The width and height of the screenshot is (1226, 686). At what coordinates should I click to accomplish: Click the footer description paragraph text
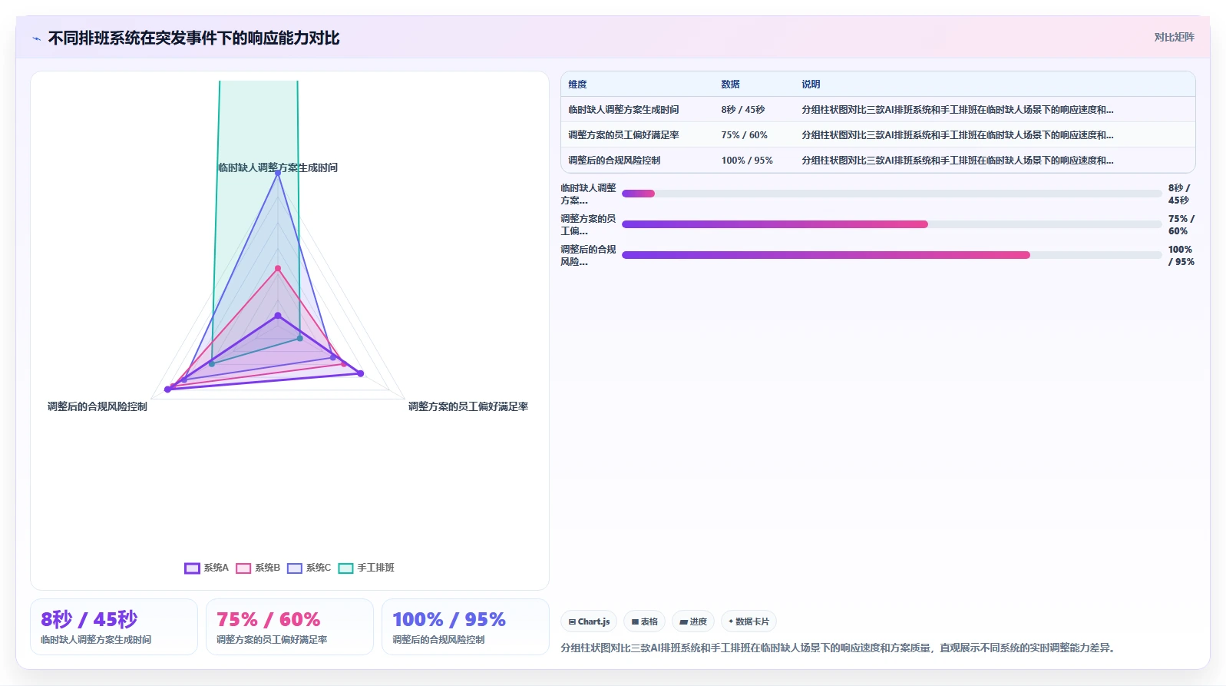point(838,648)
